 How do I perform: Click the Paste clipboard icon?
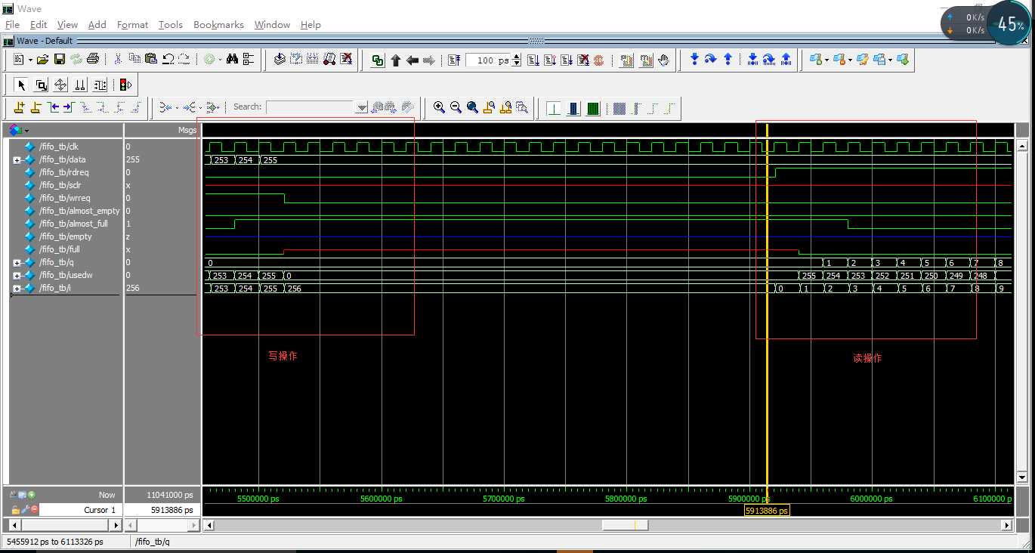[x=151, y=60]
